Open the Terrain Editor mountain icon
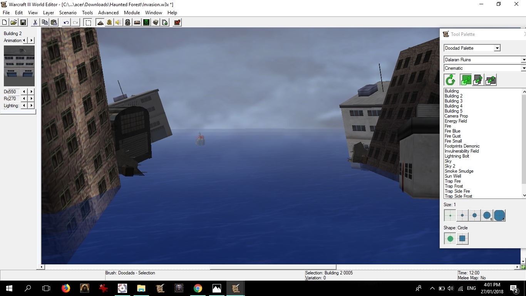The width and height of the screenshot is (526, 296). coord(100,22)
